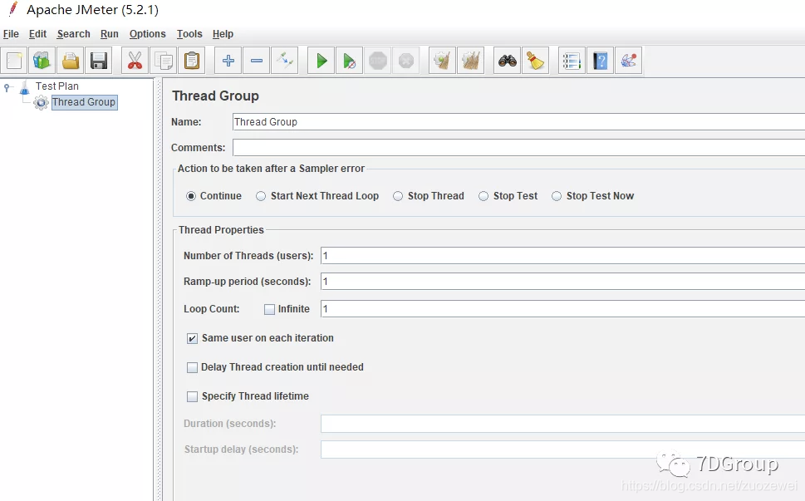Start the test with green play icon

tap(322, 61)
